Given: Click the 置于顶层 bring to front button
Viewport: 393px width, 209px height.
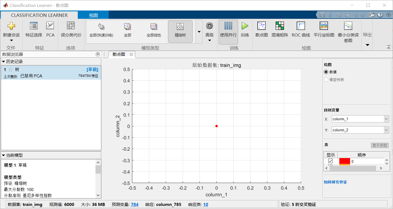Looking at the screenshot, I should tap(380, 145).
